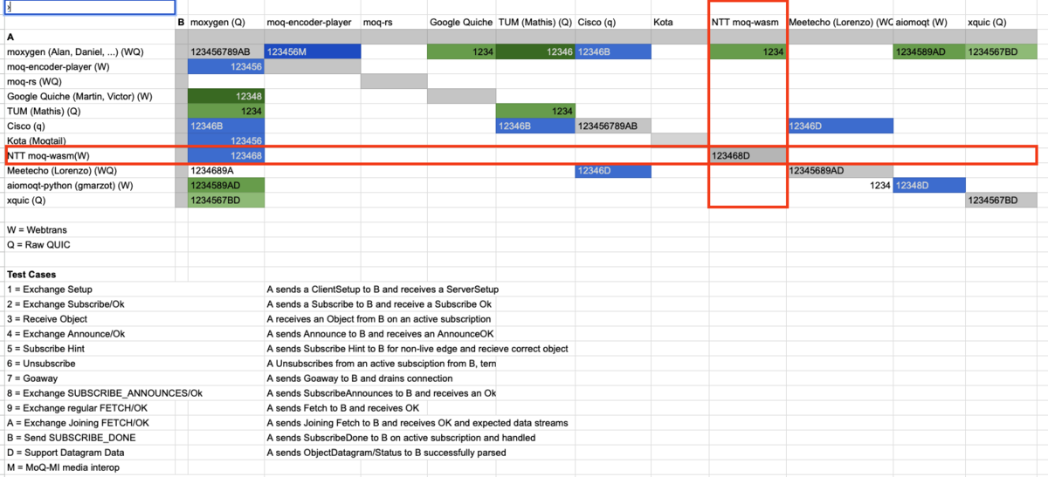This screenshot has width=1048, height=477.
Task: Select the "W = Webtrans" legend cell
Action: click(x=89, y=230)
